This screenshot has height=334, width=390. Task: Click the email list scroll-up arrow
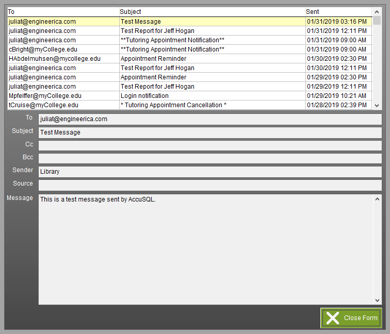coord(377,12)
